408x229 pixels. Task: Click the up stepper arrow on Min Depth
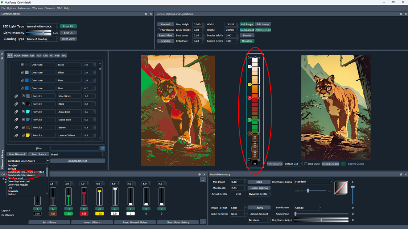[246, 180]
